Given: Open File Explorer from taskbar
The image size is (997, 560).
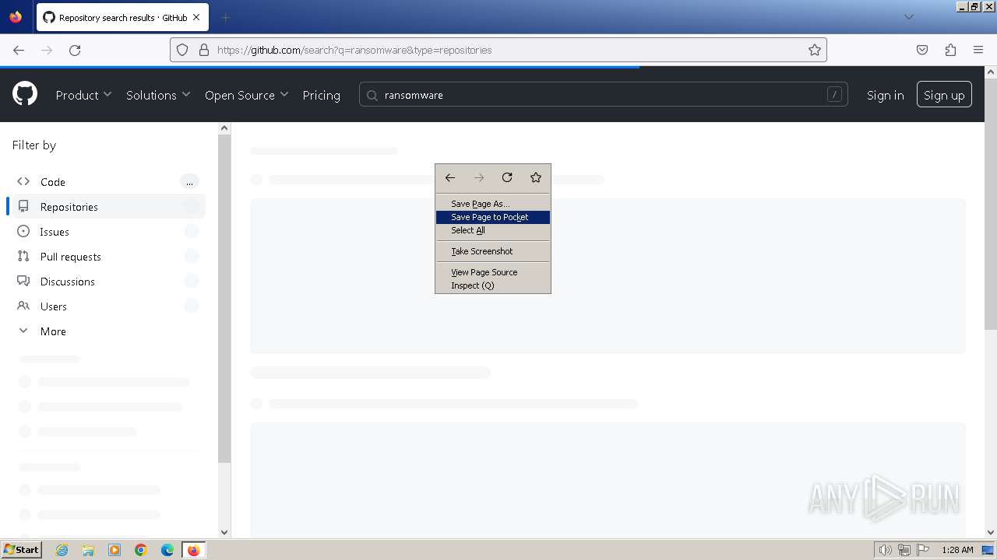Looking at the screenshot, I should point(88,550).
